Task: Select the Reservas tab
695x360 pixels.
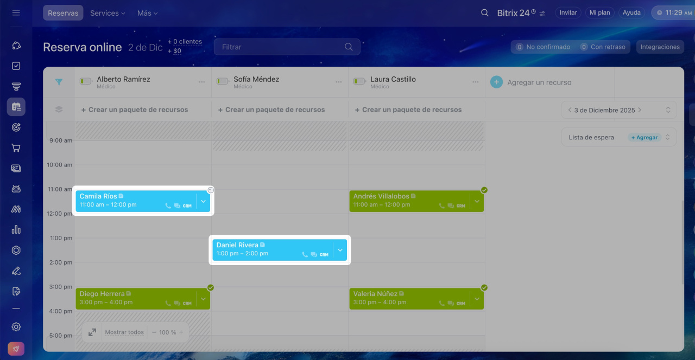Action: 63,12
